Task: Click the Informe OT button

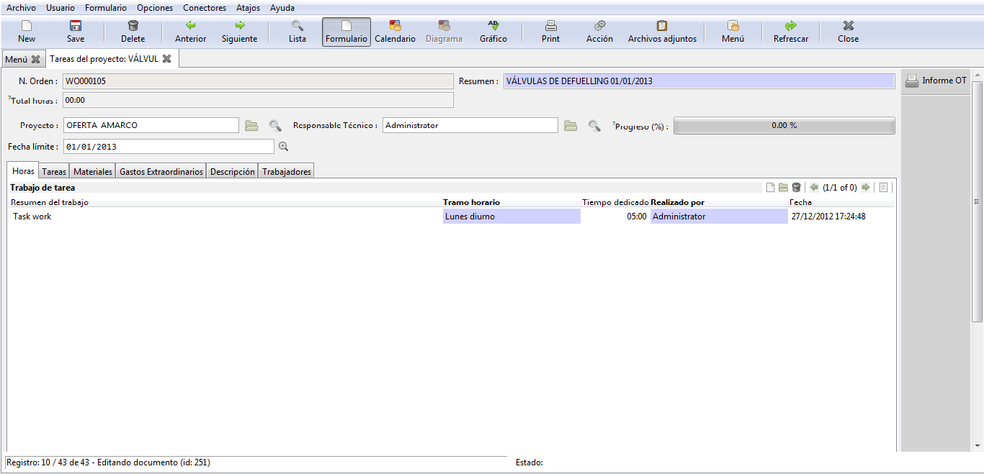Action: (936, 81)
